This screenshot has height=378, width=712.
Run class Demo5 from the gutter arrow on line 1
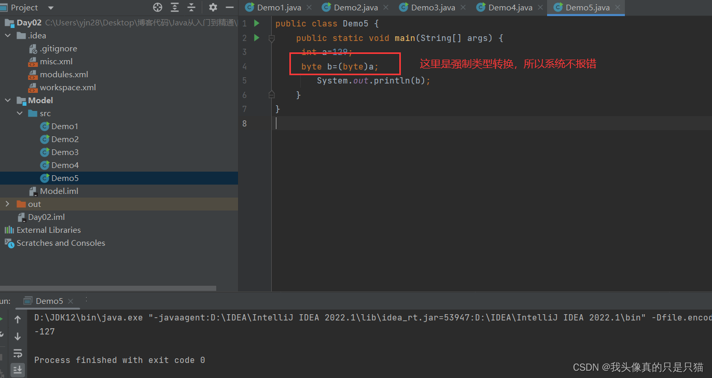point(257,23)
